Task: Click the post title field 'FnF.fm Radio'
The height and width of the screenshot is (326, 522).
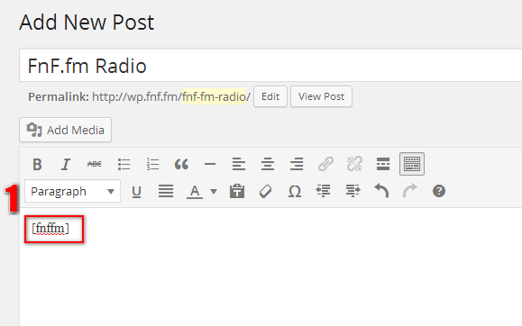Action: [270, 65]
